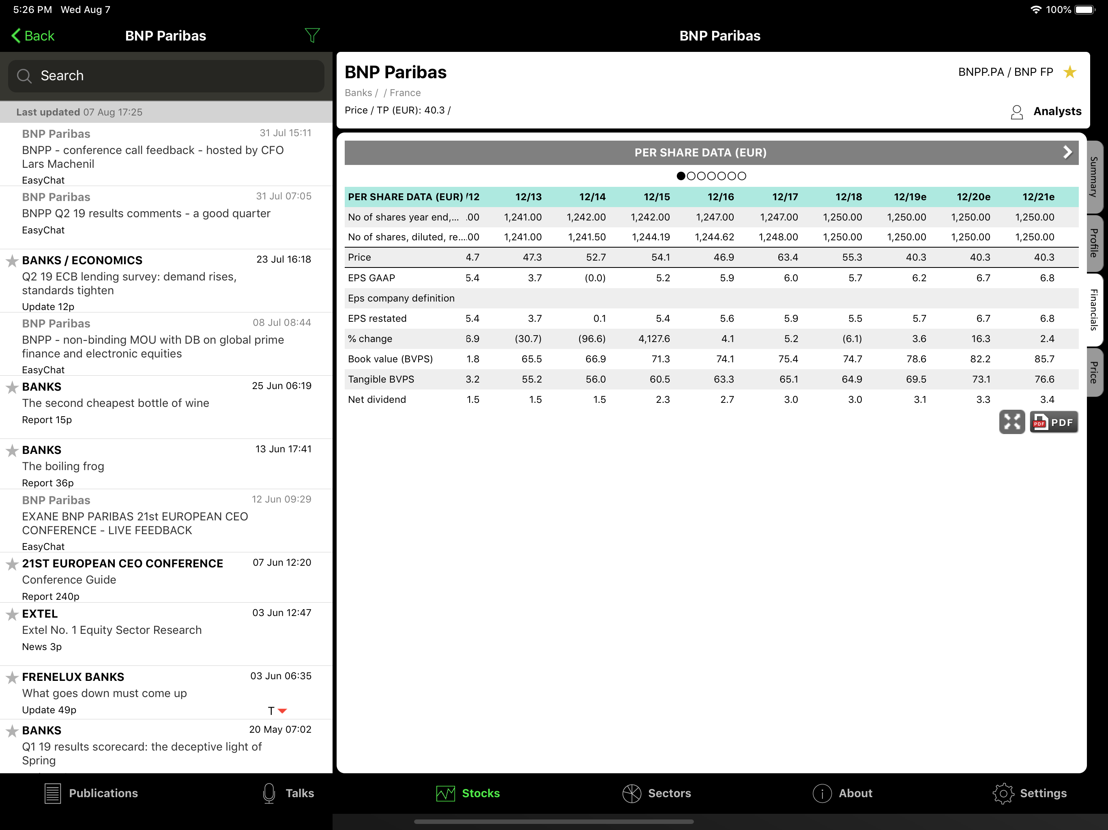Star the BANKS / ECONOMICS report
This screenshot has height=830, width=1108.
[12, 261]
